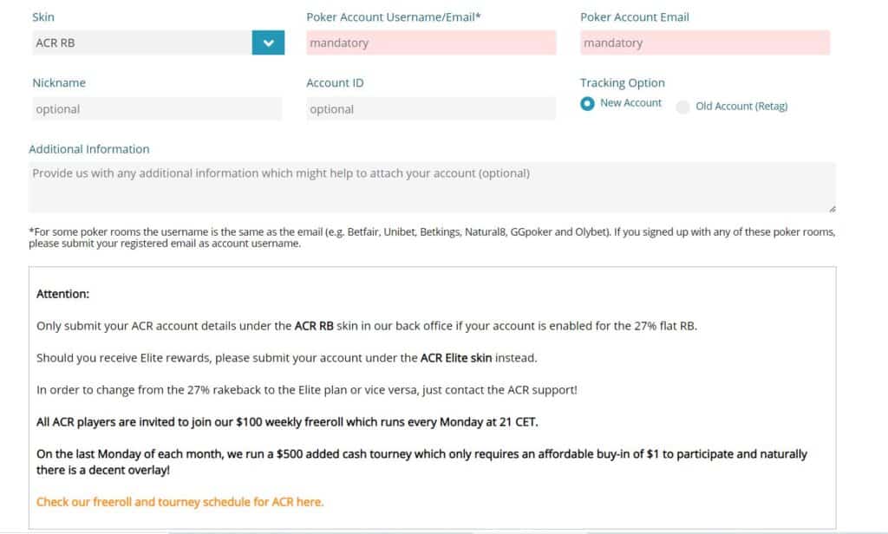The image size is (888, 534).
Task: Focus the optional Nickname input
Action: [x=156, y=109]
